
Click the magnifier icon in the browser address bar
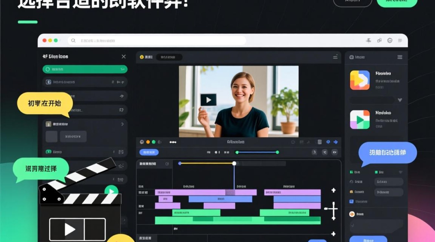point(73,41)
